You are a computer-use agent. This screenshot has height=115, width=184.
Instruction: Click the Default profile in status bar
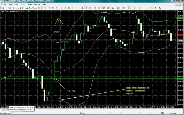click(83, 113)
